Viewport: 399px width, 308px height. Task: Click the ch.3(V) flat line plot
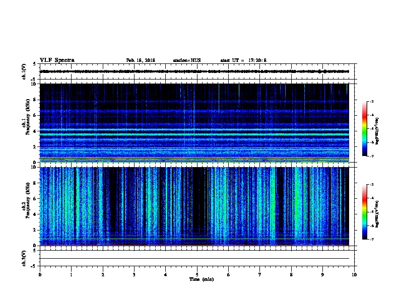[x=194, y=258]
